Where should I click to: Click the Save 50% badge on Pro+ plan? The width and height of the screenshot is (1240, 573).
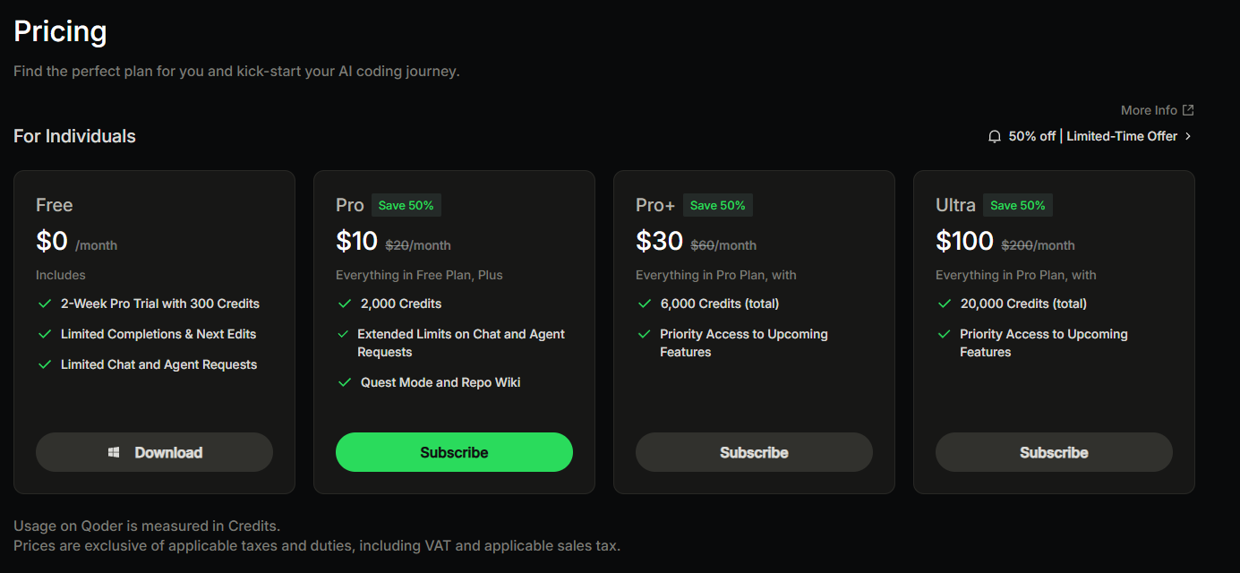[x=717, y=206]
